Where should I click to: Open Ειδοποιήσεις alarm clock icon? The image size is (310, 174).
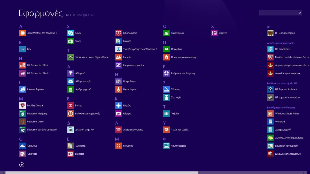[x=118, y=33]
